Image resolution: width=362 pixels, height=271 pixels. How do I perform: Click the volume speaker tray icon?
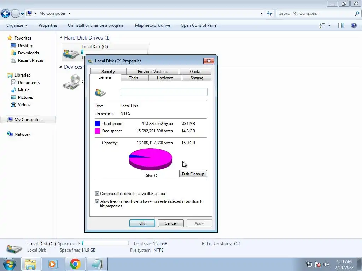(x=326, y=264)
